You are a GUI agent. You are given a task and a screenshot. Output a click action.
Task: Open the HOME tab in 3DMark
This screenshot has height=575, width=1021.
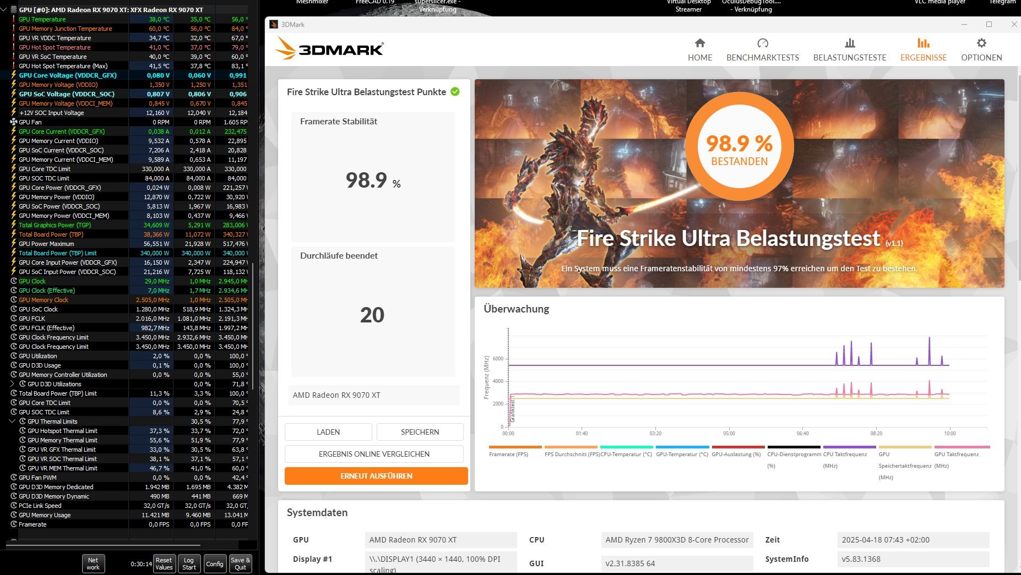(700, 50)
